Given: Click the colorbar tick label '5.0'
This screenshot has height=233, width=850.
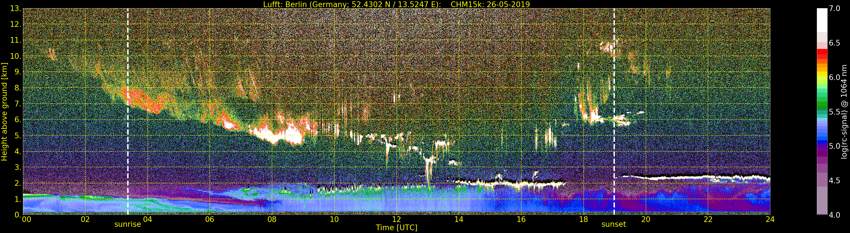Looking at the screenshot, I should click(x=834, y=146).
